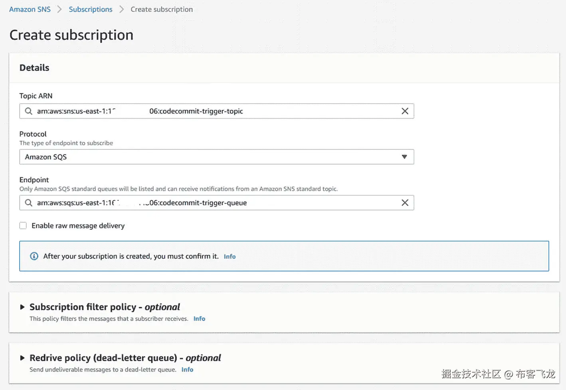Image resolution: width=566 pixels, height=390 pixels.
Task: Go to Amazon SNS breadcrumb
Action: (30, 9)
